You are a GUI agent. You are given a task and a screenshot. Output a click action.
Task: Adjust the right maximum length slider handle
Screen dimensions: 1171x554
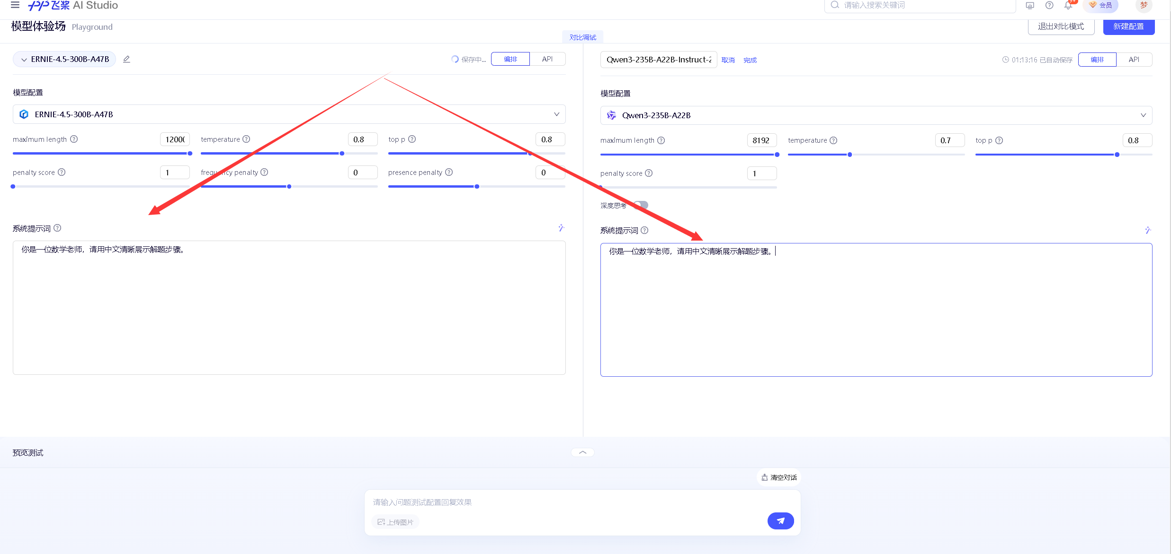[x=777, y=155]
